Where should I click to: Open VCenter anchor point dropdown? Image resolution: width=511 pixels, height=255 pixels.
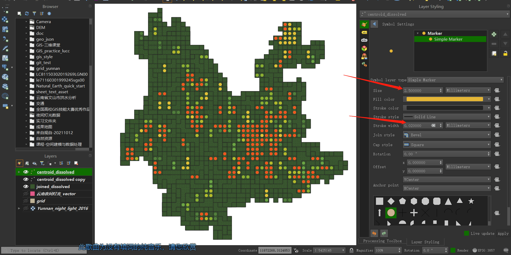pos(447,180)
